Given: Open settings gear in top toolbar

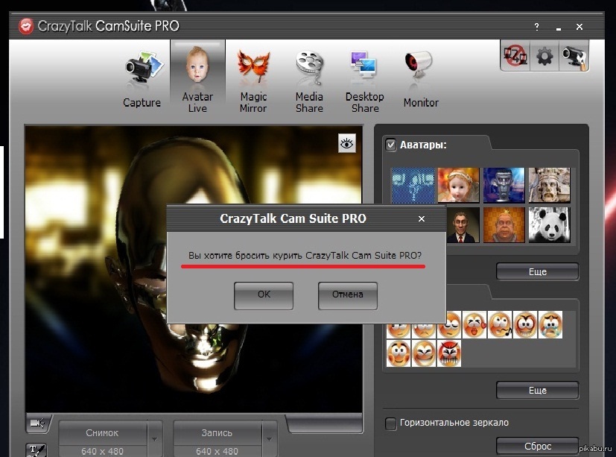Looking at the screenshot, I should tap(544, 56).
